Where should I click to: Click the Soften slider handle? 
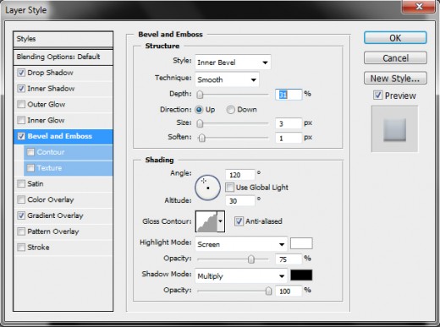[202, 139]
